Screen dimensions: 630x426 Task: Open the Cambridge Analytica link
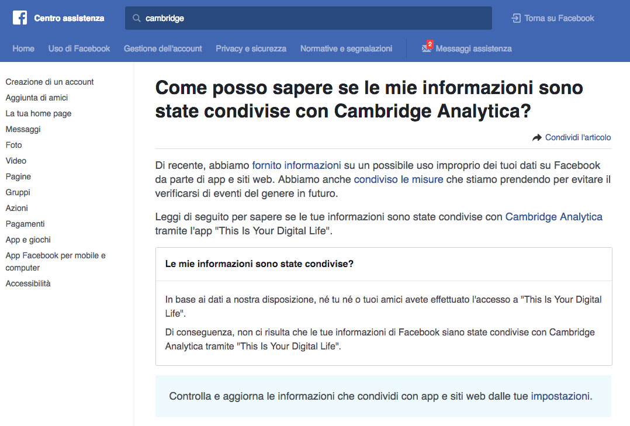click(553, 217)
